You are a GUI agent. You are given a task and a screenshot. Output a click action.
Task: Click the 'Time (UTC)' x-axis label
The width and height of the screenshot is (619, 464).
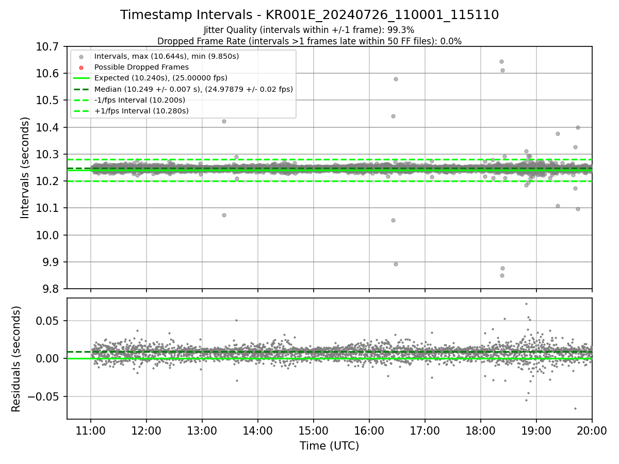(x=329, y=445)
